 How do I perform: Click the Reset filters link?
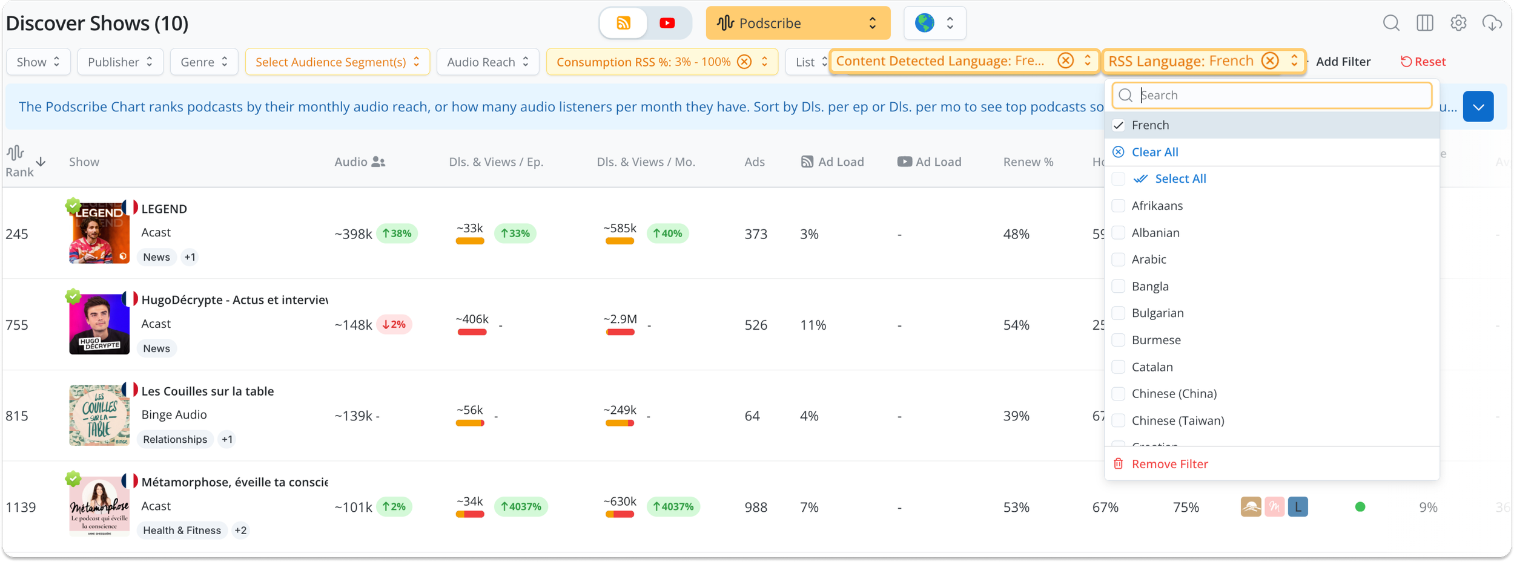pyautogui.click(x=1423, y=62)
